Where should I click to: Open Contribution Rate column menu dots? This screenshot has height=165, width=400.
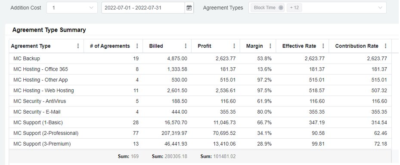(385, 46)
